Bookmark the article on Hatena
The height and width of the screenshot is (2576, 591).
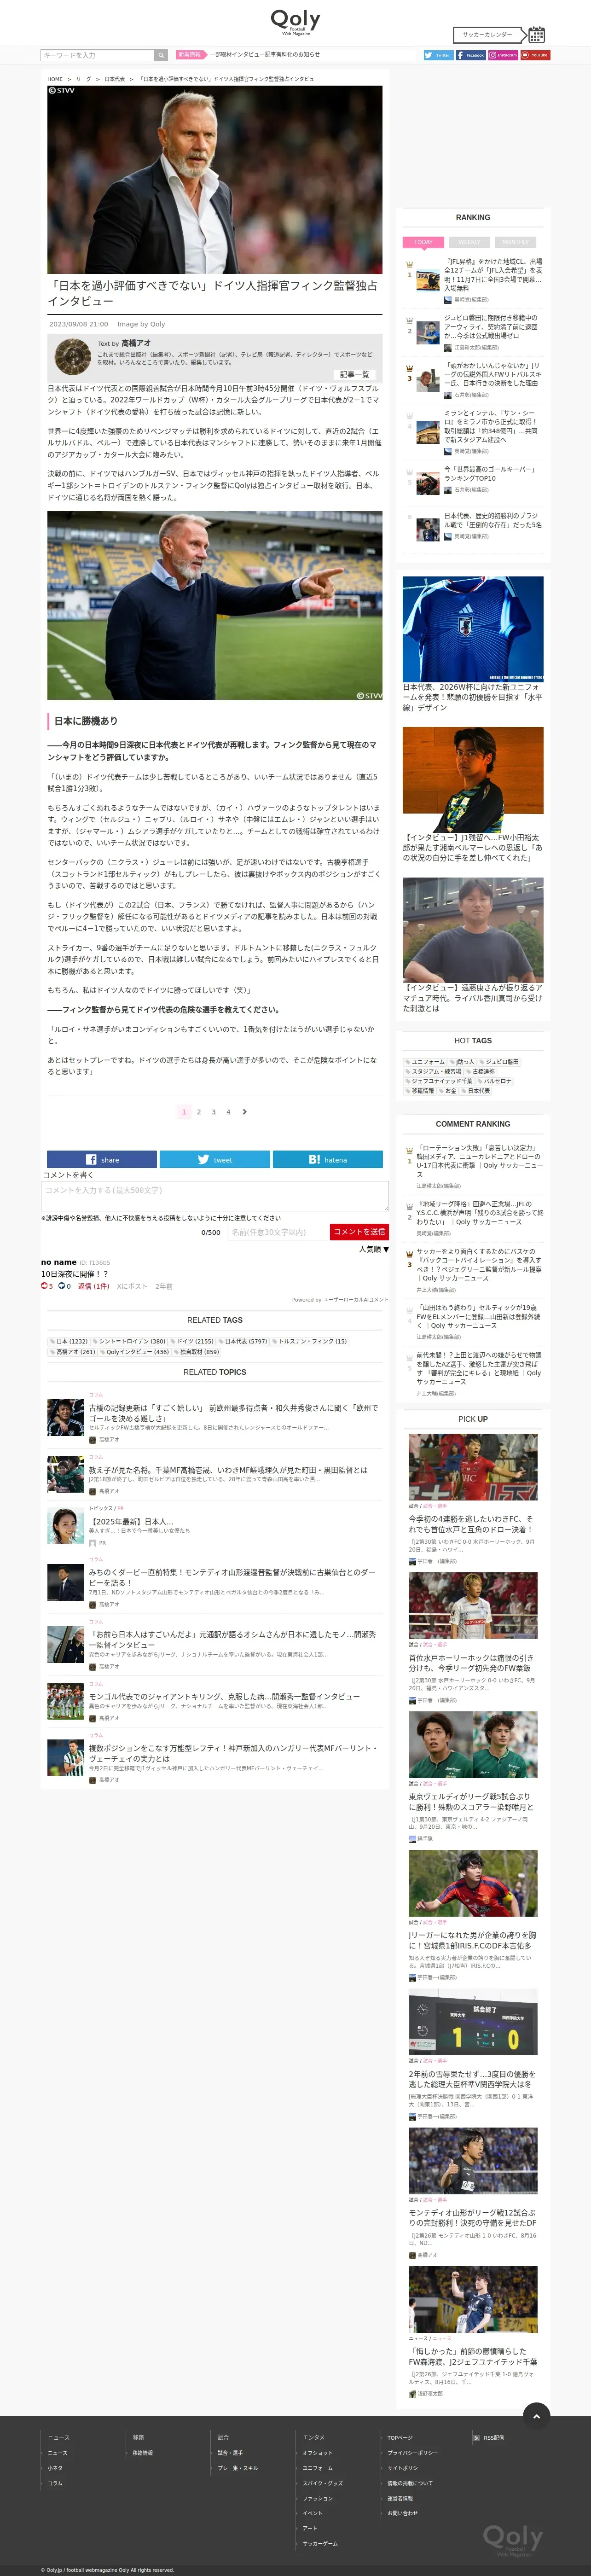click(x=328, y=1159)
